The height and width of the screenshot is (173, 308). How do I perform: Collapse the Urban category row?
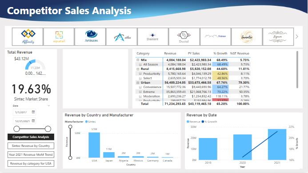coord(138,83)
